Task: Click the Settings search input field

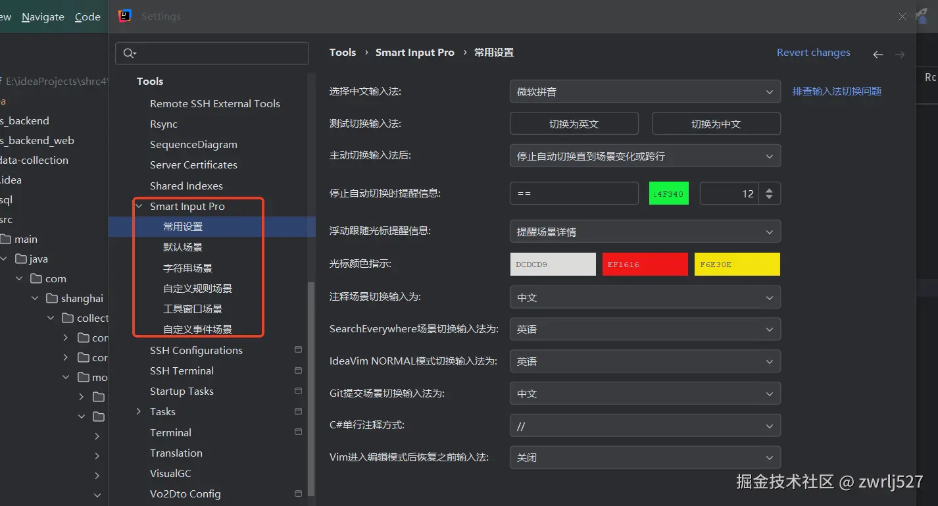Action: [212, 53]
